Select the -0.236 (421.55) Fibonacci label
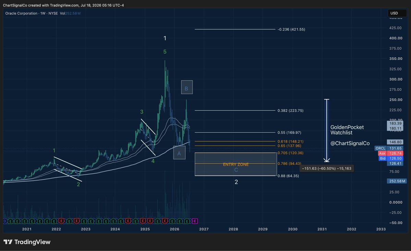 (291, 29)
